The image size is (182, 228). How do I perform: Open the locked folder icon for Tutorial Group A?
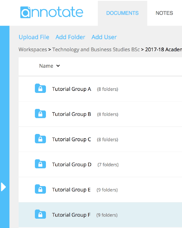tap(40, 88)
